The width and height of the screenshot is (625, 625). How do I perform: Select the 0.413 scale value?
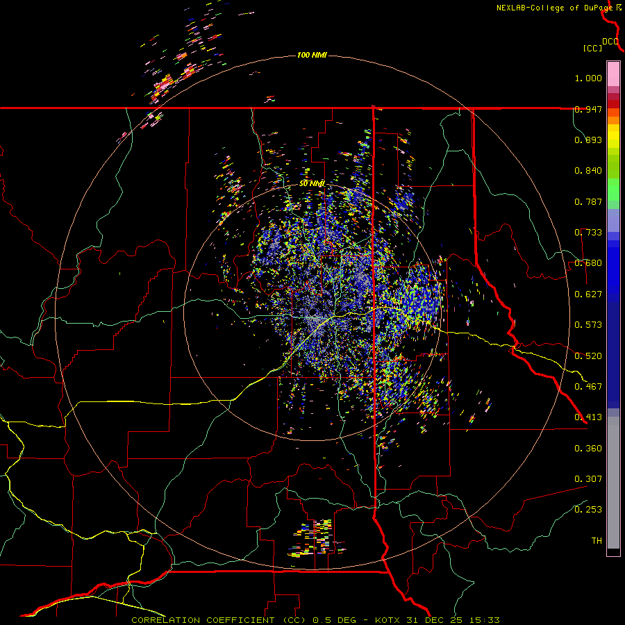(588, 417)
